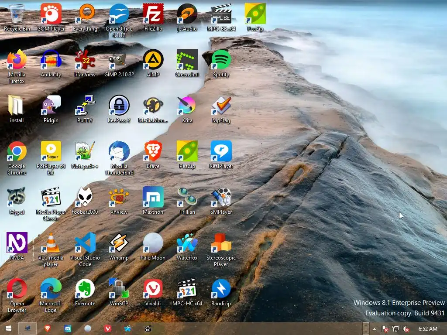Image resolution: width=447 pixels, height=335 pixels.
Task: Select the Media Player Classic shortcut
Action: point(51,204)
